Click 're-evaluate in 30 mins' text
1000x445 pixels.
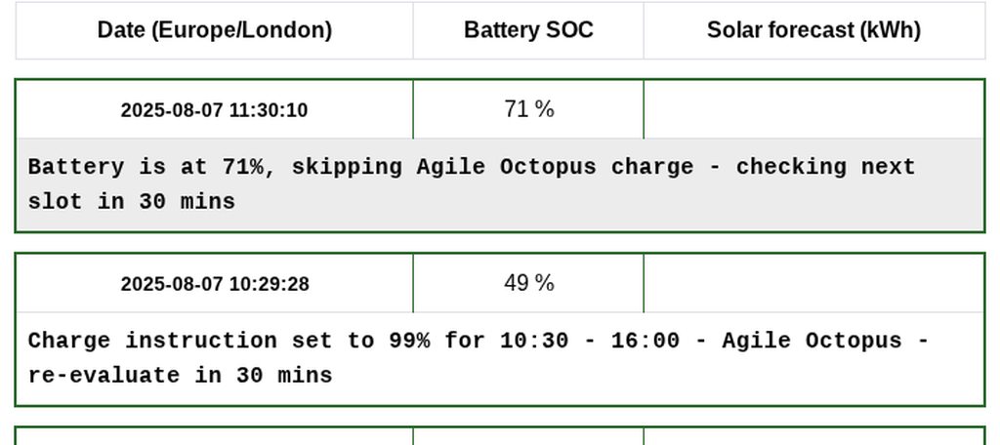point(180,376)
